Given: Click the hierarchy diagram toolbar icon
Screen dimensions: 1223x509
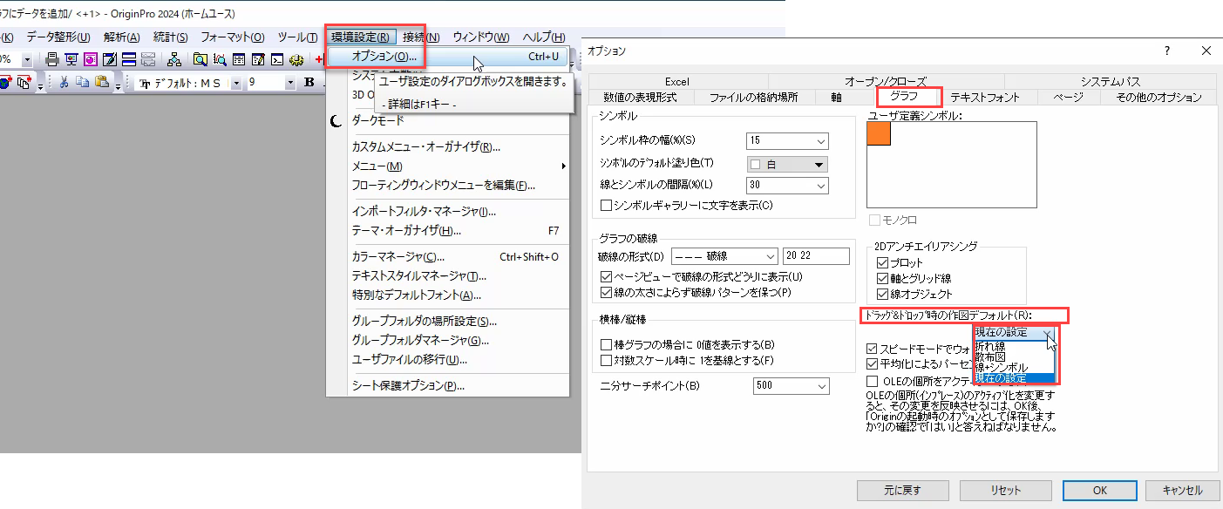Looking at the screenshot, I should [174, 59].
